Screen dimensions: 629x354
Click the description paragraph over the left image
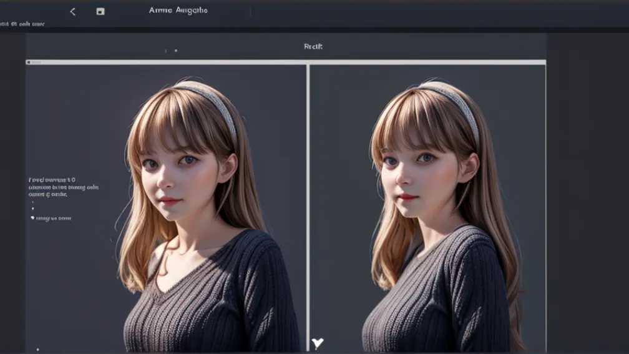[x=62, y=187]
